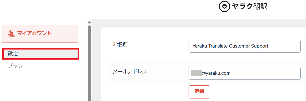This screenshot has width=306, height=101.
Task: Open the プラン sidebar item
Action: pyautogui.click(x=15, y=66)
